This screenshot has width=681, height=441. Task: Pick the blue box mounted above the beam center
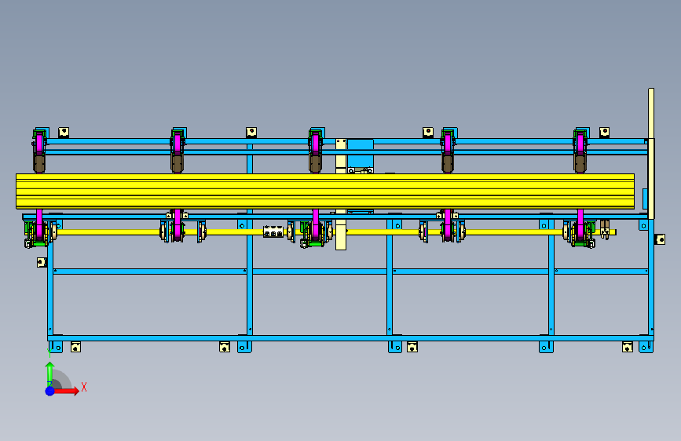[x=360, y=153]
